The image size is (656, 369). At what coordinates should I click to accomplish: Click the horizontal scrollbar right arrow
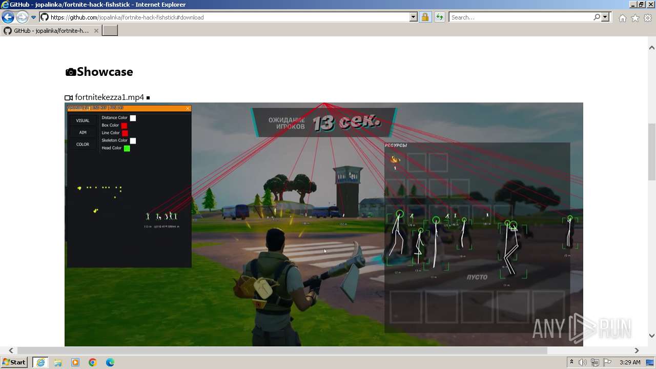pos(637,351)
